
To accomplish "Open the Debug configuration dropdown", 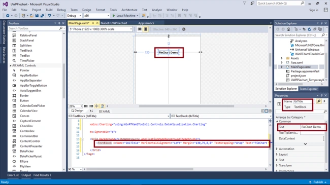I will tap(74, 16).
